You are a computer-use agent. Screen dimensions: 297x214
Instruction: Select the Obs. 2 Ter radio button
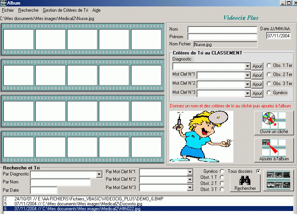[269, 74]
